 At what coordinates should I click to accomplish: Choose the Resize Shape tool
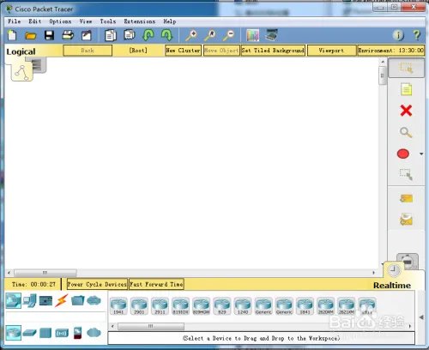[x=406, y=174]
